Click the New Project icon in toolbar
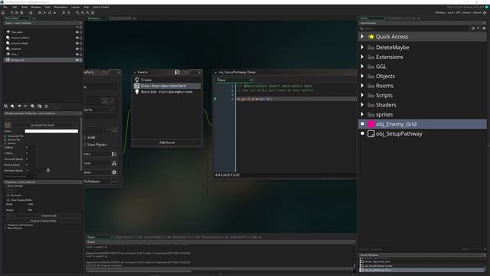This screenshot has width=490, height=276. click(x=12, y=13)
